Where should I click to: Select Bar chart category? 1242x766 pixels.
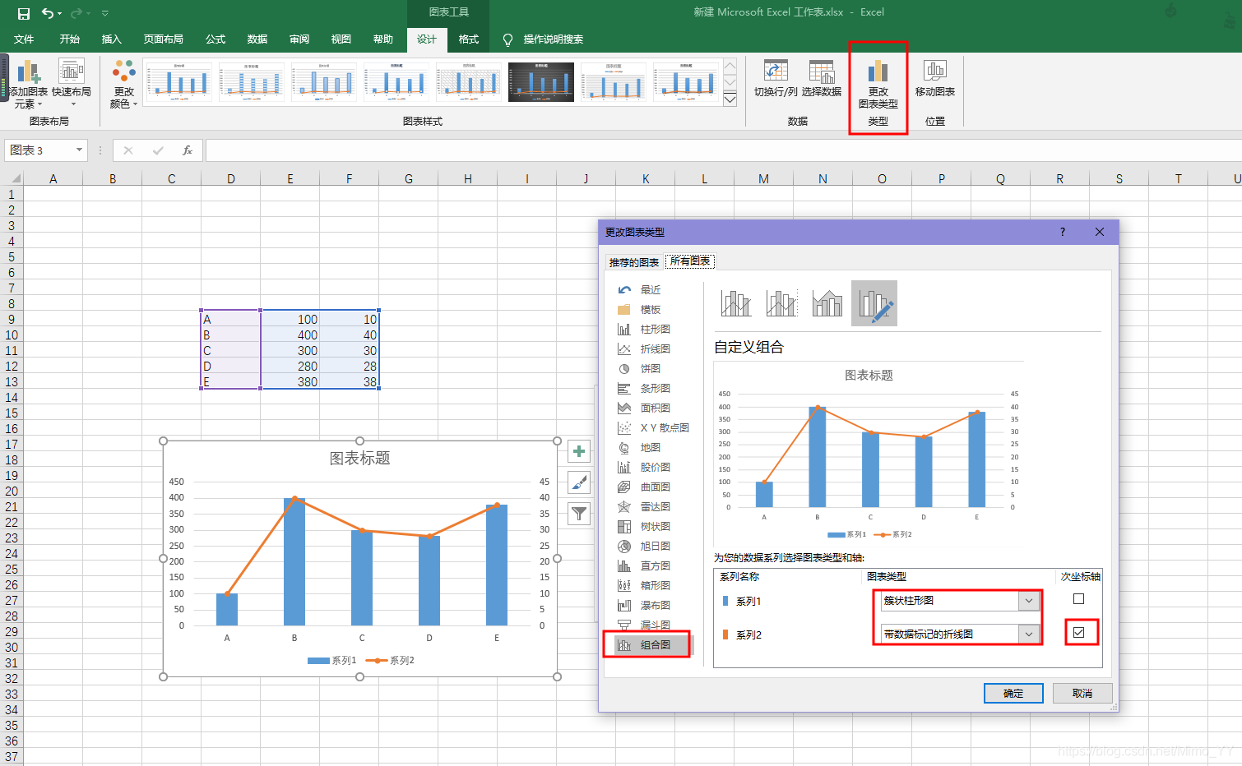click(x=655, y=389)
